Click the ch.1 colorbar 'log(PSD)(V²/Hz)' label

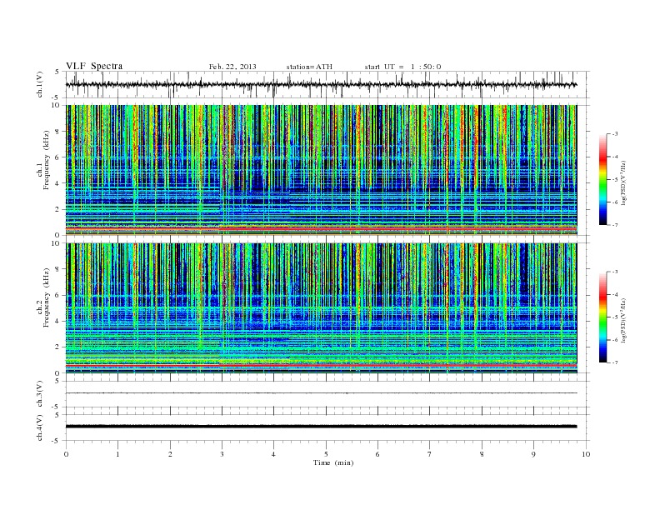[623, 182]
